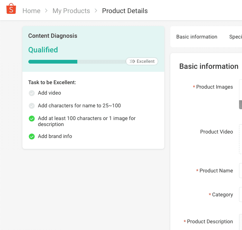242x230 pixels.
Task: Click the green checkmark beside Add brand info
Action: coord(32,137)
